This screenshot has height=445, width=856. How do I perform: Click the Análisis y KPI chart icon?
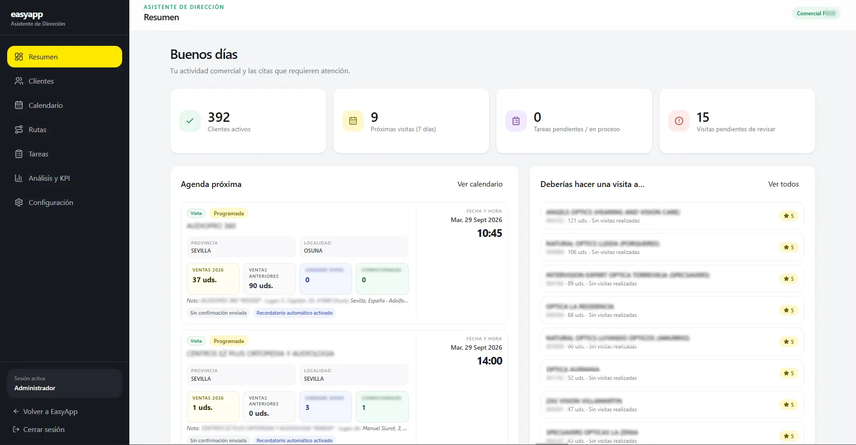click(19, 178)
